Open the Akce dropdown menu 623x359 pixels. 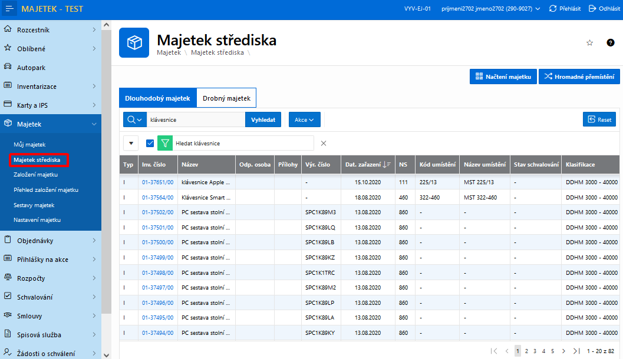[304, 119]
